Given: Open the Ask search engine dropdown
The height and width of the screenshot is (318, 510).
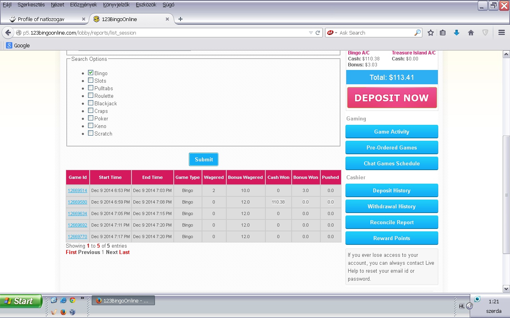Looking at the screenshot, I should [331, 33].
